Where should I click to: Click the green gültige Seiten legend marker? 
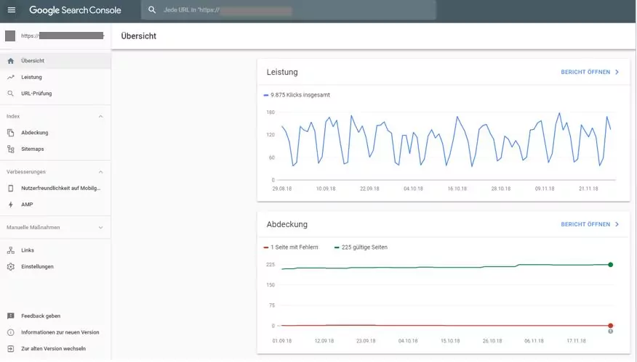[x=337, y=247]
